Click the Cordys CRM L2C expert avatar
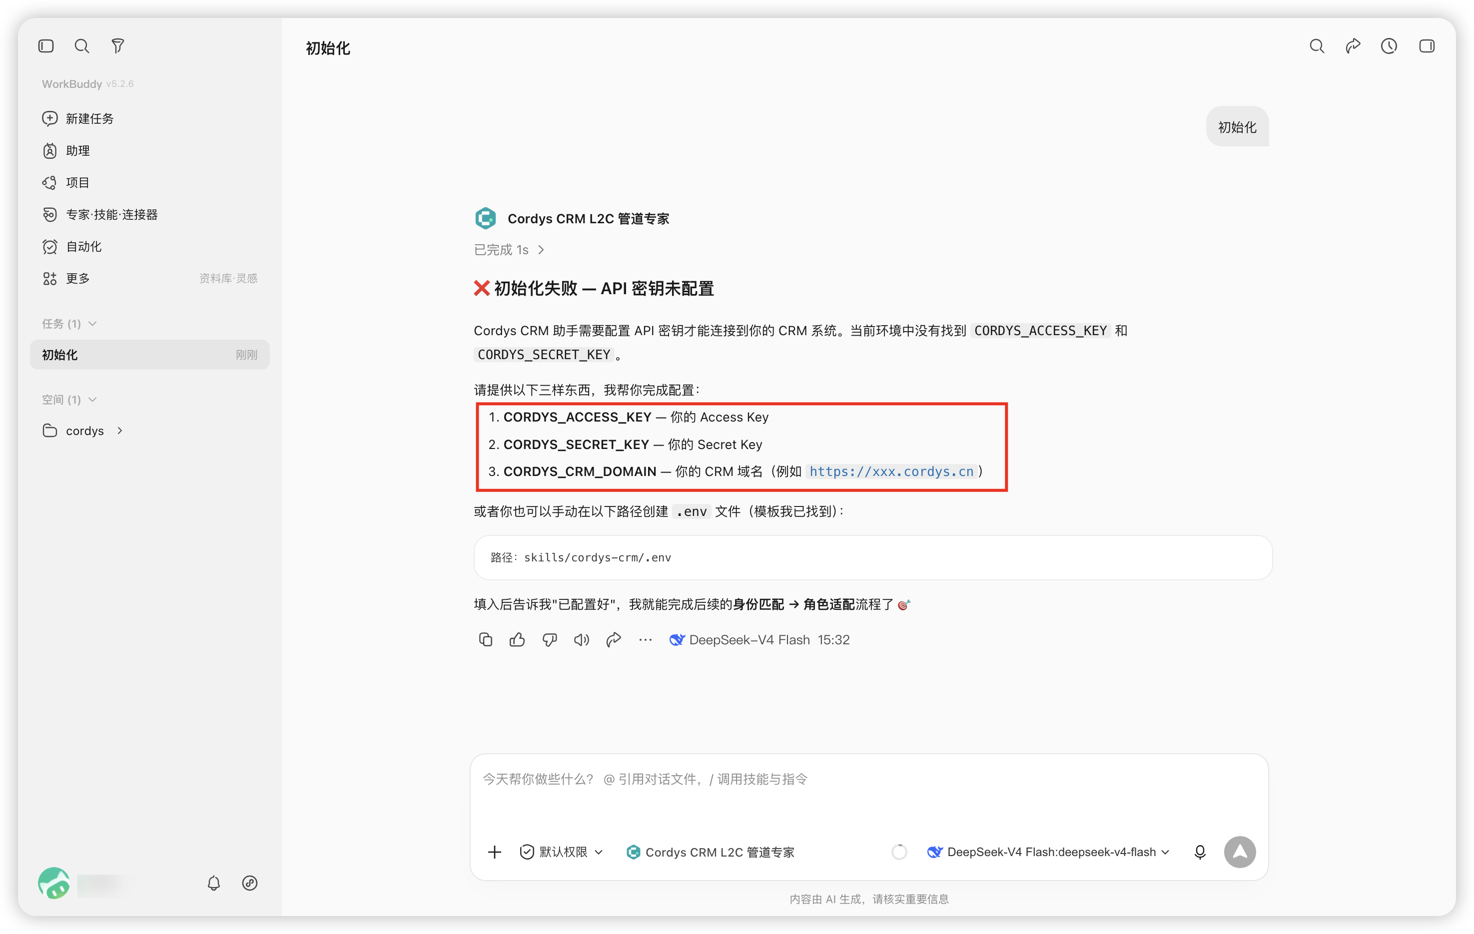The image size is (1474, 934). pos(485,218)
